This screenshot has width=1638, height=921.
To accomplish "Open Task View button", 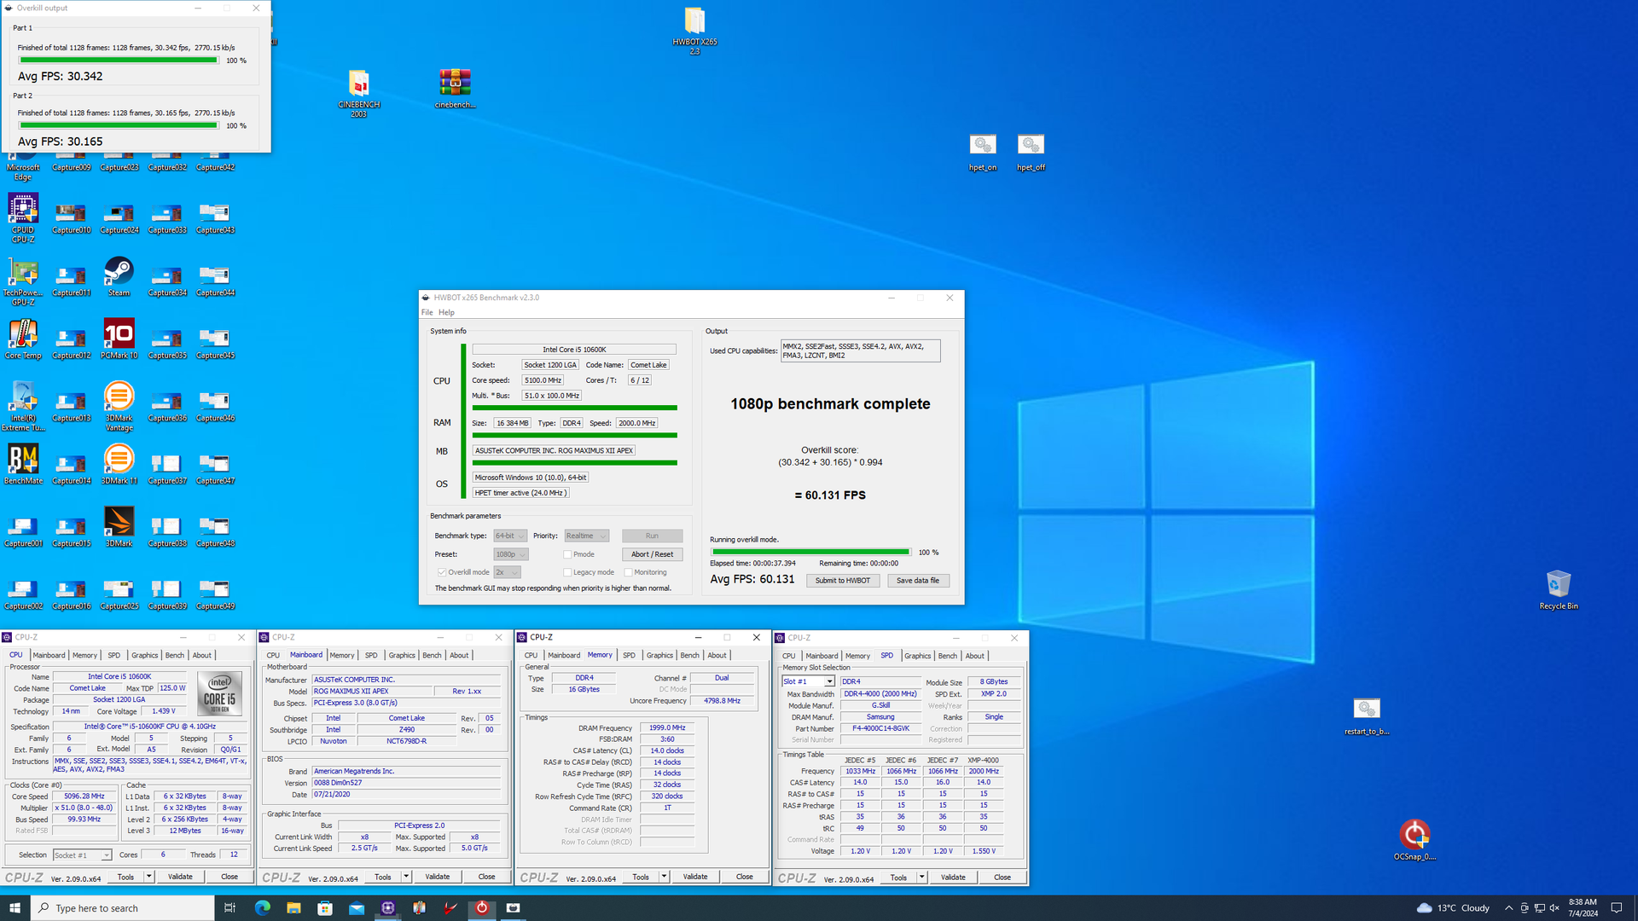I will coord(229,907).
